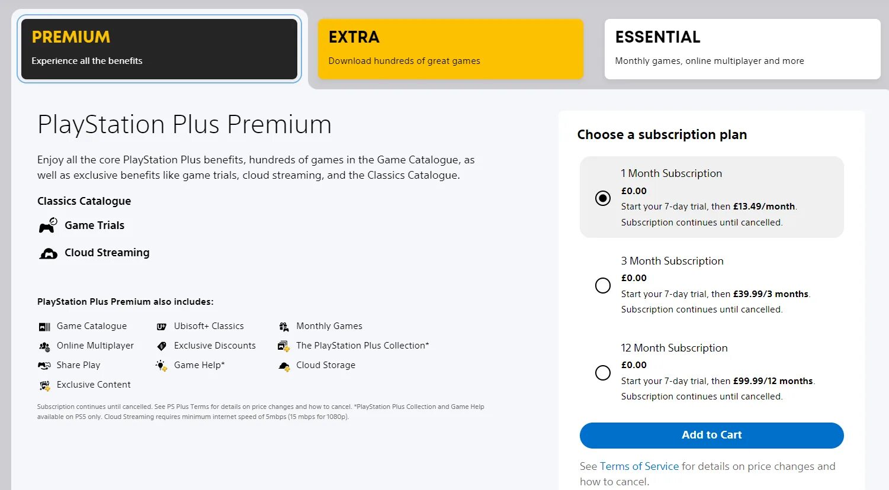Open the Terms of Service link
The height and width of the screenshot is (490, 889).
[x=639, y=466]
